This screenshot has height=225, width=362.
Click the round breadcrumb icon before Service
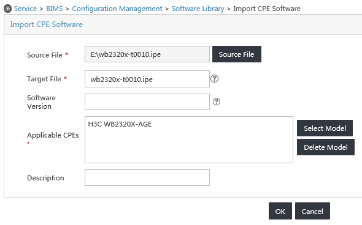pyautogui.click(x=7, y=9)
